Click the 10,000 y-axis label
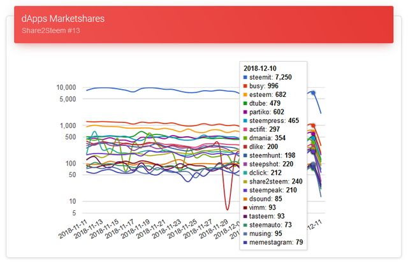Viewport: 408px width, 265px height. 66,87
